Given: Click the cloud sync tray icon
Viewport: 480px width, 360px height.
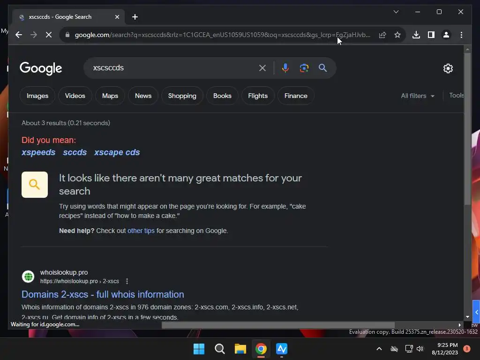Looking at the screenshot, I should click(394, 349).
